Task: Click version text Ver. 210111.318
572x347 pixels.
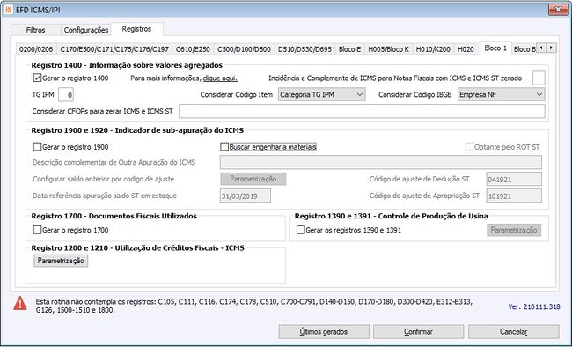Action: point(534,306)
